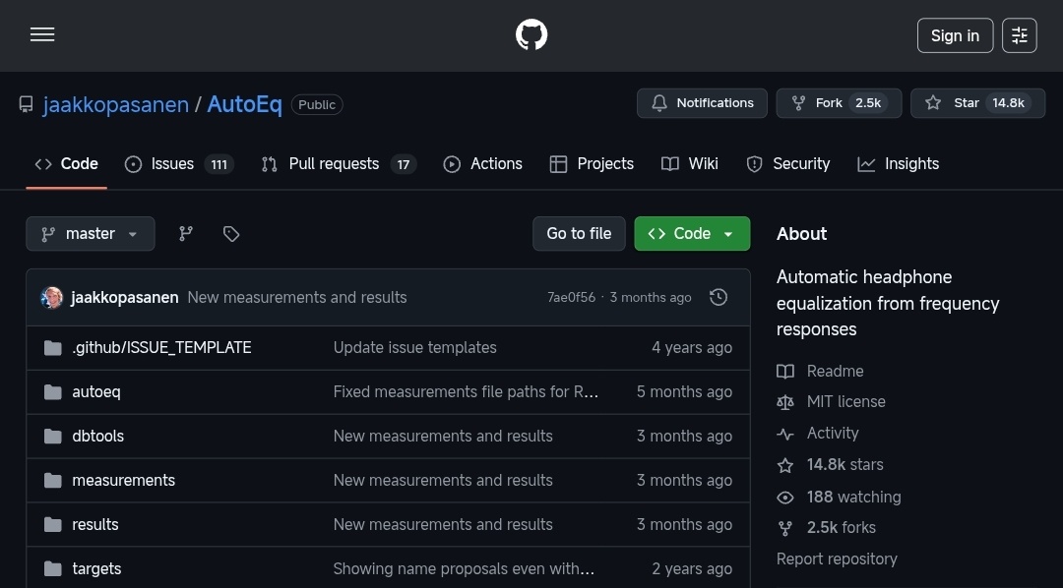Click the Sign in button
The image size is (1063, 588).
[x=955, y=35]
